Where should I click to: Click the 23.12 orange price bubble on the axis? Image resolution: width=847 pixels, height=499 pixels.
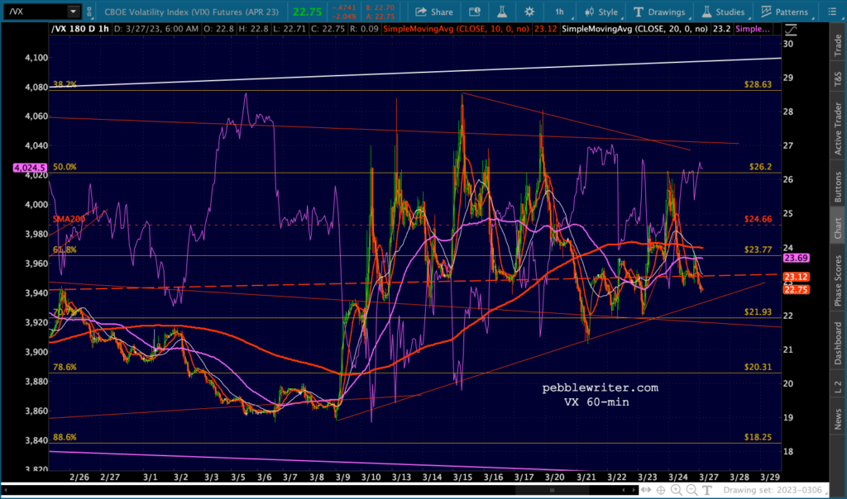click(796, 278)
